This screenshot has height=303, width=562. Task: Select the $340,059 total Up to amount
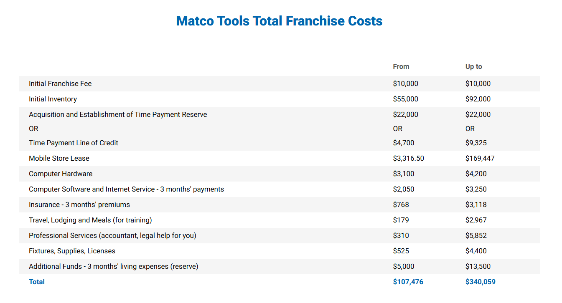point(481,282)
